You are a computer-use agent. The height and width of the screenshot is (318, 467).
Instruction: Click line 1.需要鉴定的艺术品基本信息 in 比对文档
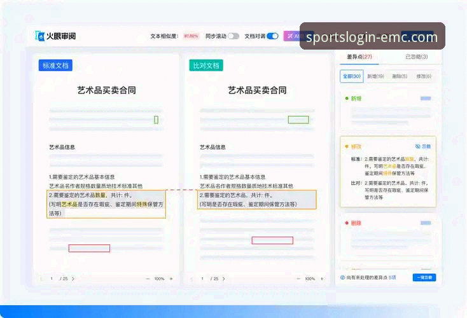pyautogui.click(x=233, y=177)
